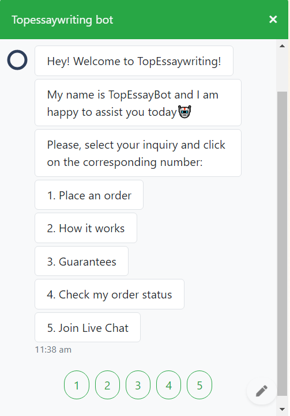Click the "2. How it works" message
This screenshot has width=290, height=416.
[x=86, y=228]
